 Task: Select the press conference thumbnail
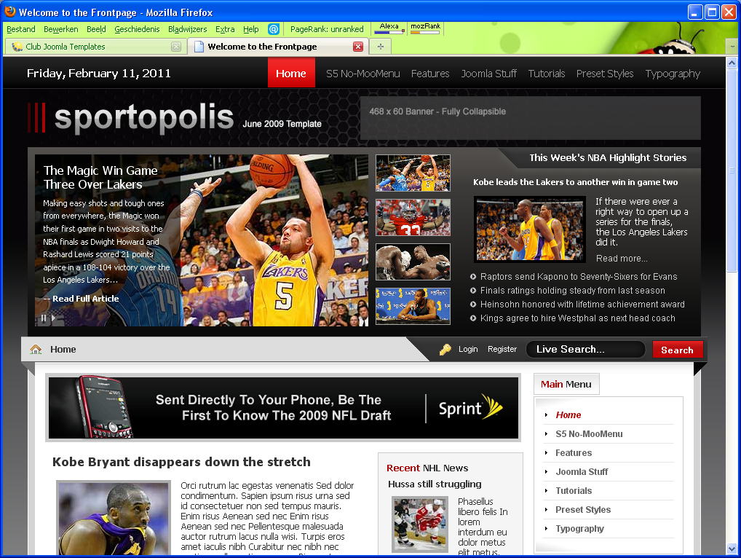pos(413,307)
